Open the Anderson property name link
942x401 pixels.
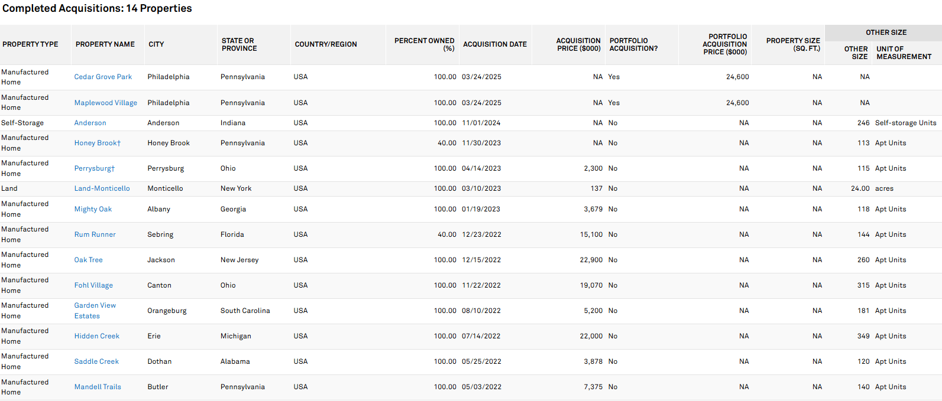pyautogui.click(x=90, y=123)
